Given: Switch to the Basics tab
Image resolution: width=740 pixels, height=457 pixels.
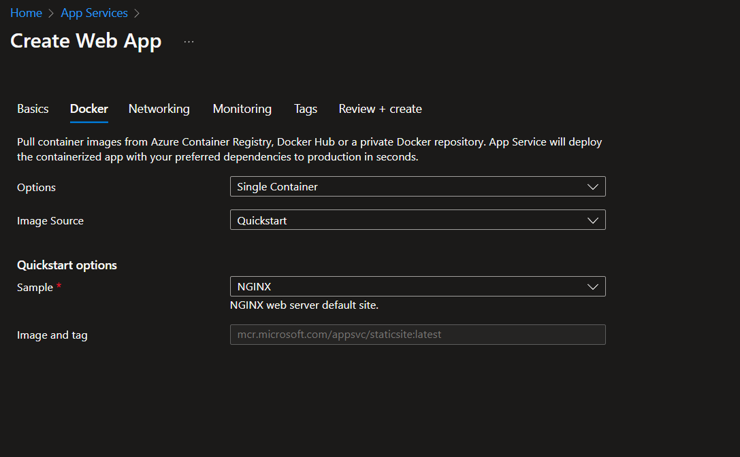Looking at the screenshot, I should [x=33, y=109].
